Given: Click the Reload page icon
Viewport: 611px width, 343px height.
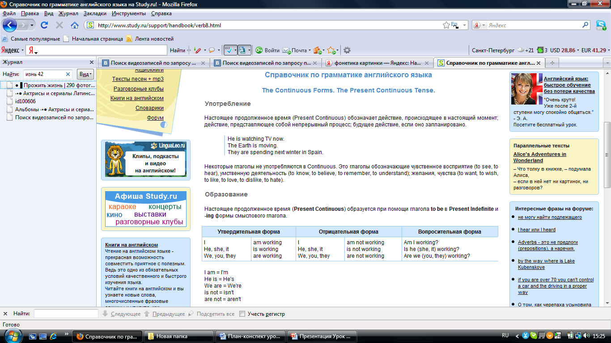Looking at the screenshot, I should [x=44, y=25].
